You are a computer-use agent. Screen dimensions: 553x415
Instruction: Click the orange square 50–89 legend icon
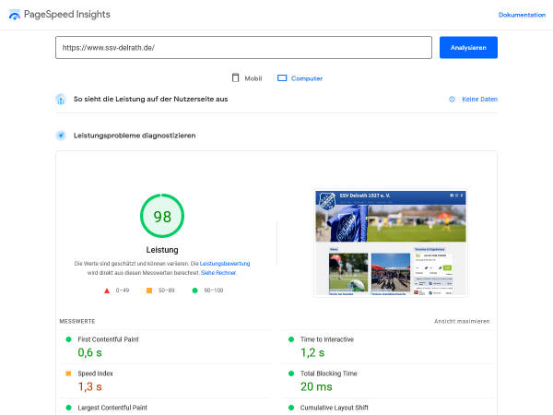[x=149, y=290]
